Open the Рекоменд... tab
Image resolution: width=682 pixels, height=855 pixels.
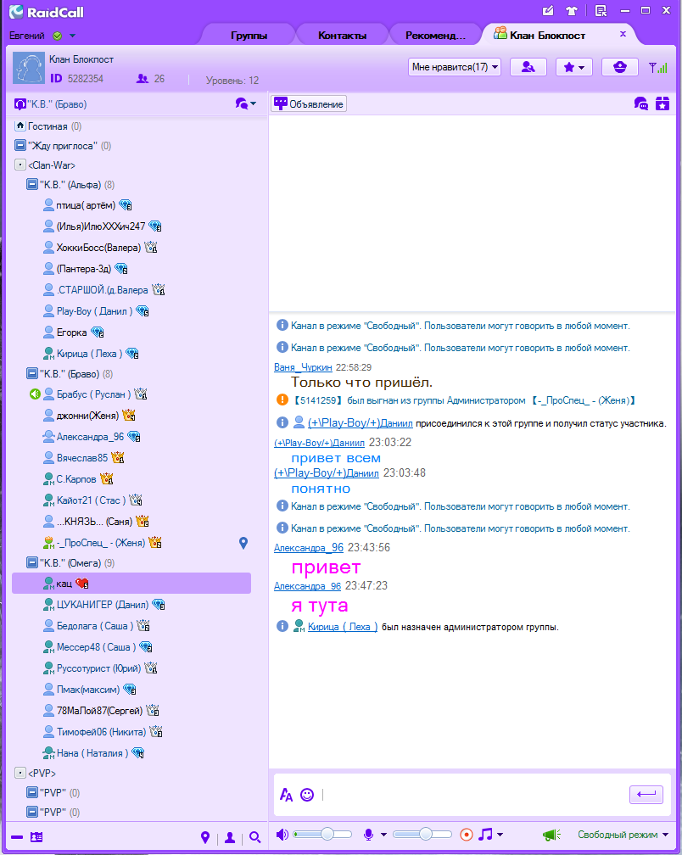(x=436, y=36)
